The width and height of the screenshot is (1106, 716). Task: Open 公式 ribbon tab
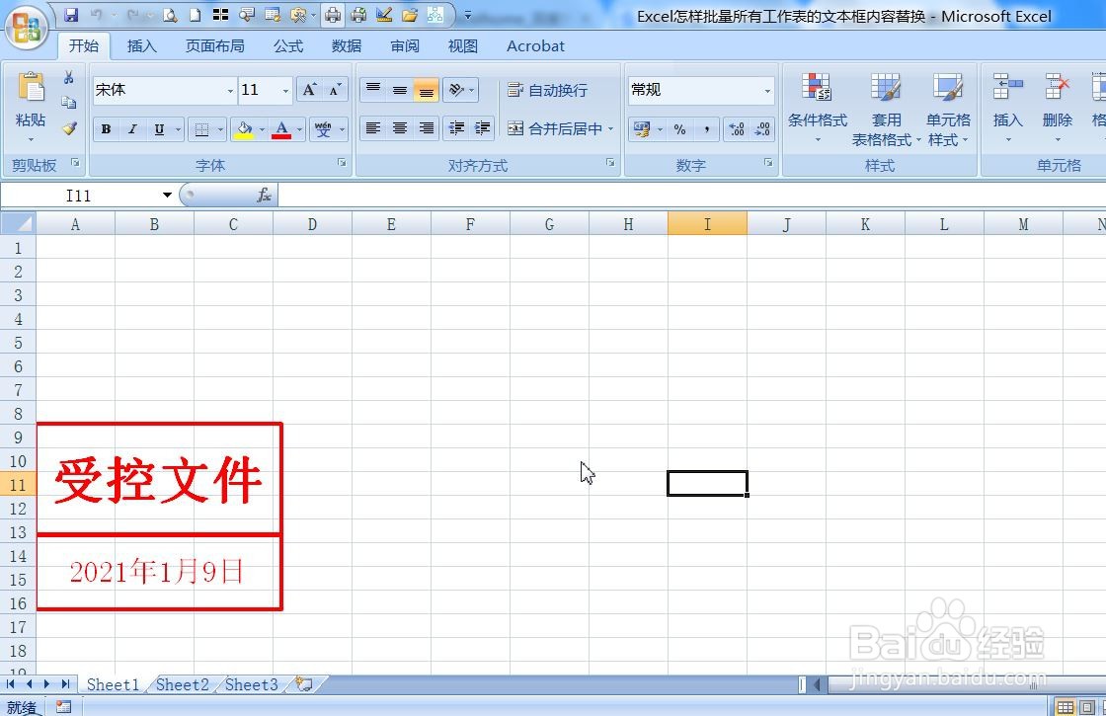pos(287,45)
